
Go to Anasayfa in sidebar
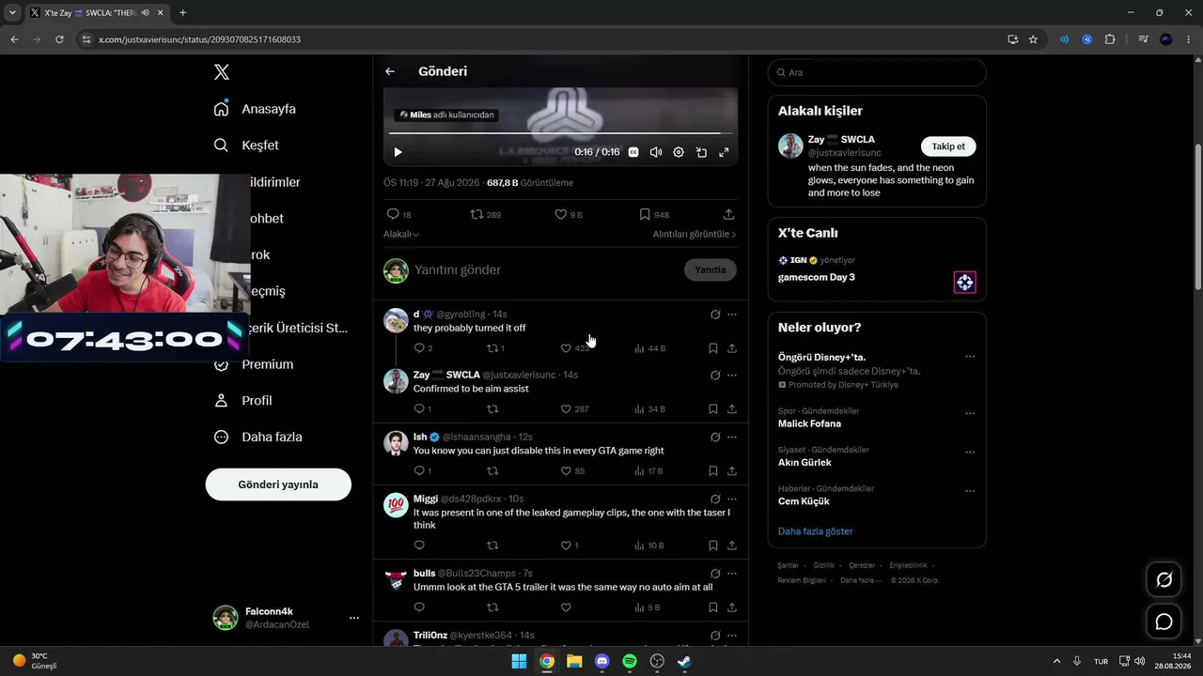tap(255, 109)
